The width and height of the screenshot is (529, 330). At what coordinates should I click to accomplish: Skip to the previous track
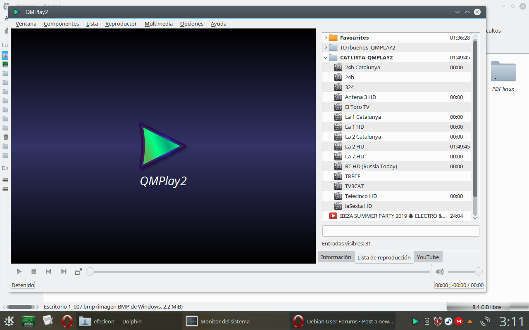click(x=49, y=272)
